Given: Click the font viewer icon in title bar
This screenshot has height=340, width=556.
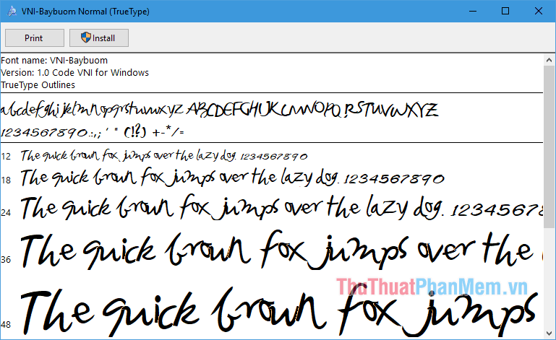Looking at the screenshot, I should pos(12,12).
